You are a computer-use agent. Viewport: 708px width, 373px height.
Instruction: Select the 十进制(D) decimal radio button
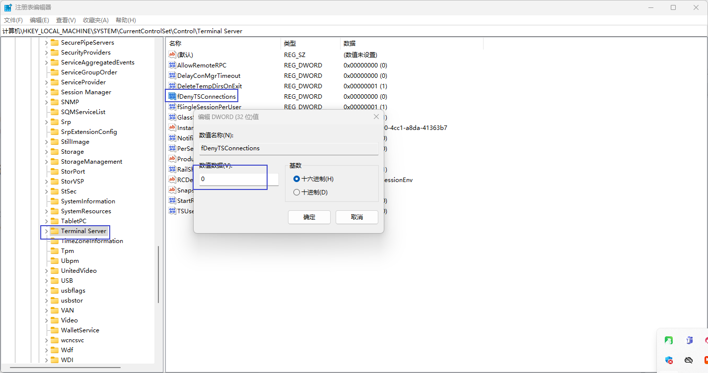tap(297, 192)
